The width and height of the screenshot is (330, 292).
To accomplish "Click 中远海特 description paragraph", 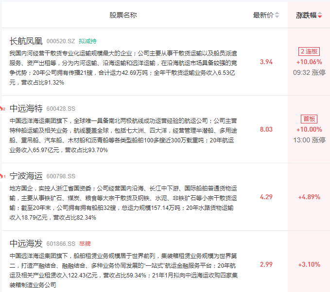I will coord(123,135).
